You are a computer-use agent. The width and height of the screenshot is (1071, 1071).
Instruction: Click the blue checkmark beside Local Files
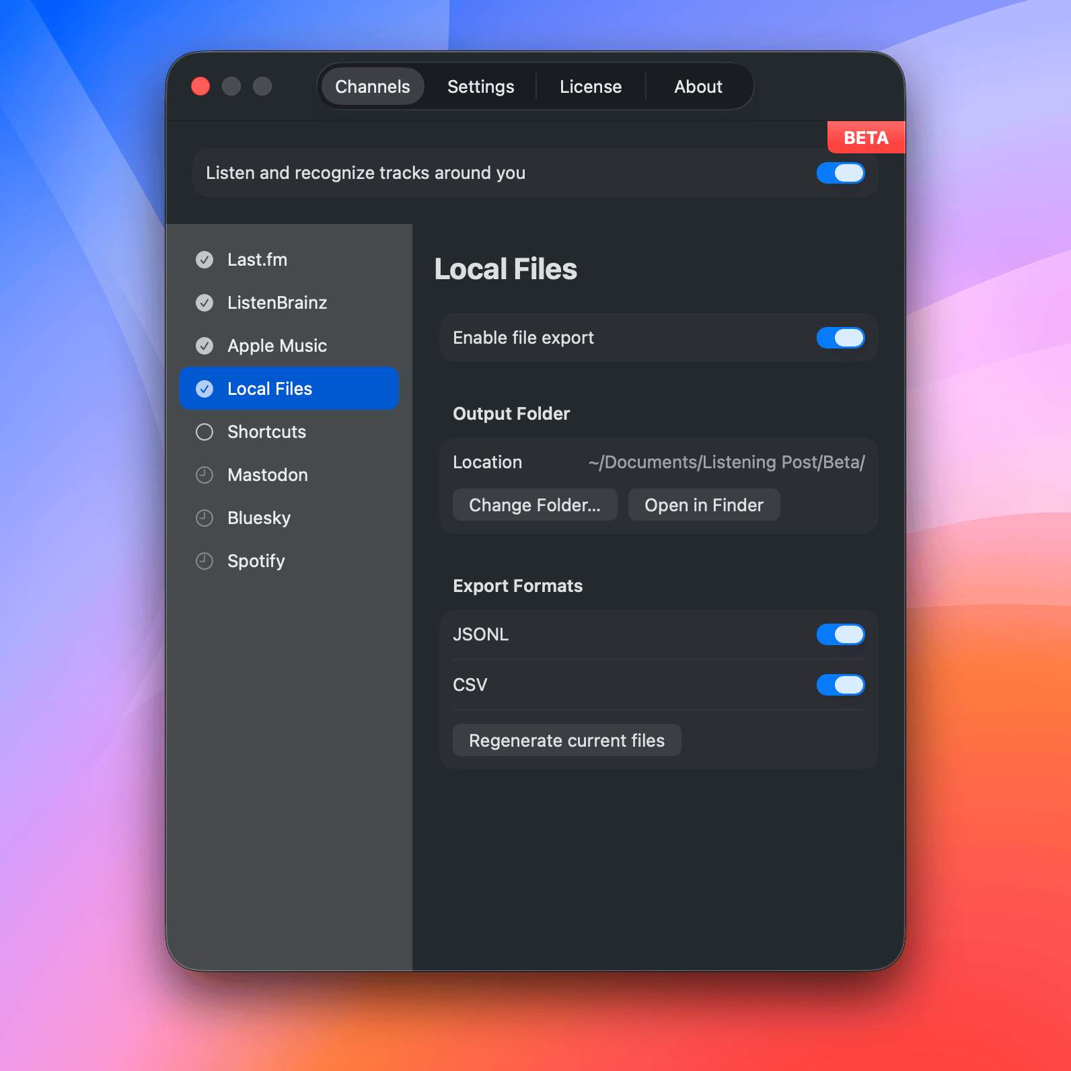[x=205, y=389]
